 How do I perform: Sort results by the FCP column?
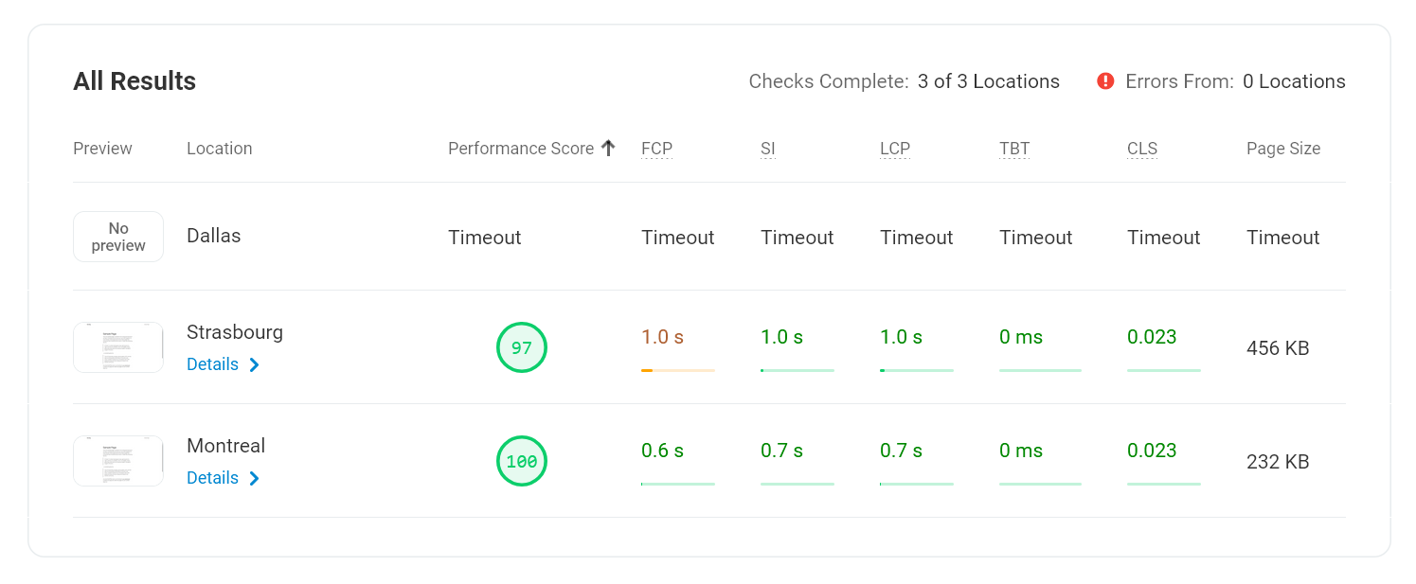point(656,148)
